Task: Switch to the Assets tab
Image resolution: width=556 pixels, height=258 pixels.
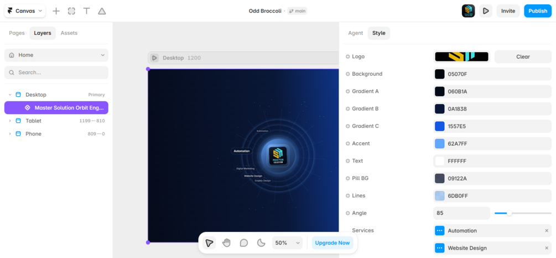Action: point(69,33)
